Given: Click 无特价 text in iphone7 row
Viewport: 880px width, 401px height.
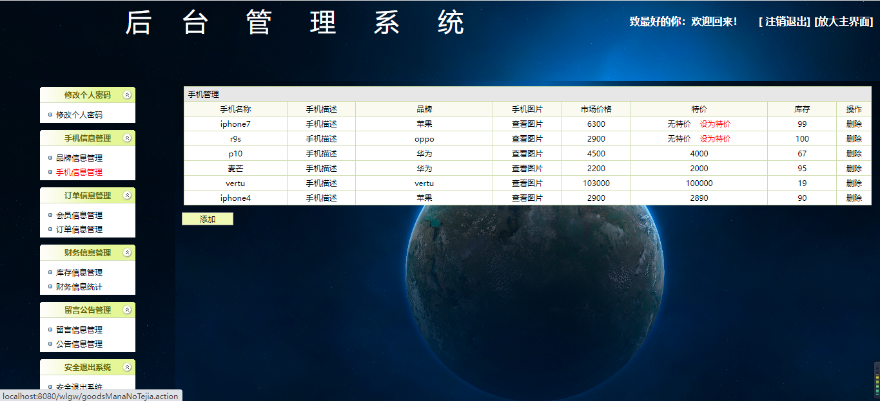Looking at the screenshot, I should [679, 124].
